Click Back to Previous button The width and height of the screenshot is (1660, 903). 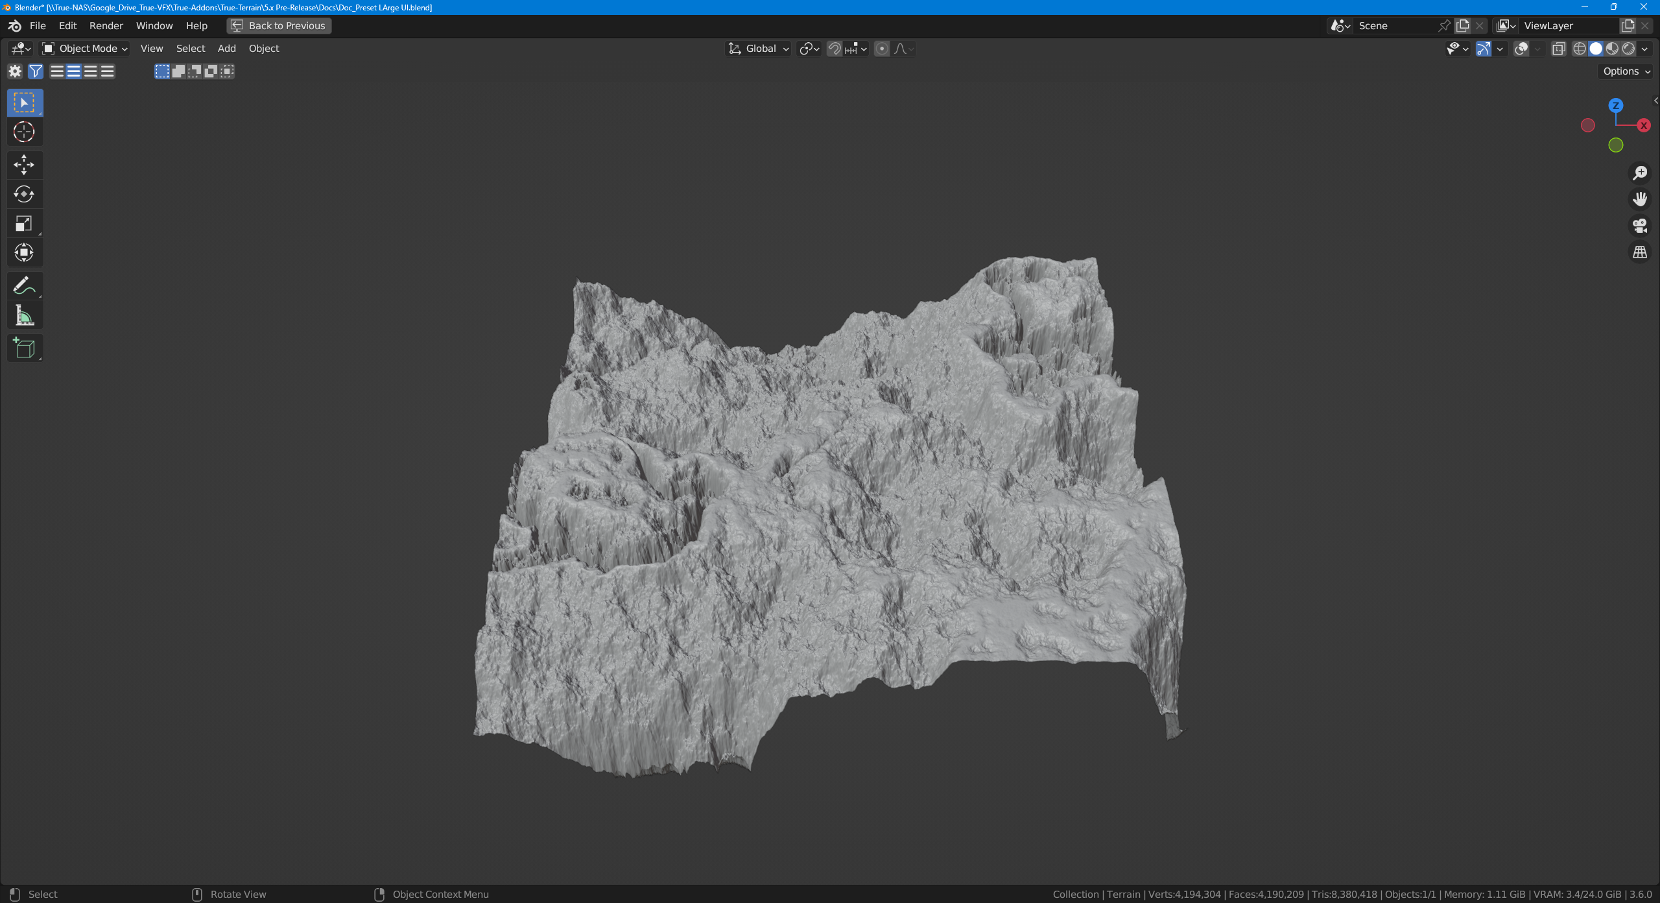(x=279, y=26)
